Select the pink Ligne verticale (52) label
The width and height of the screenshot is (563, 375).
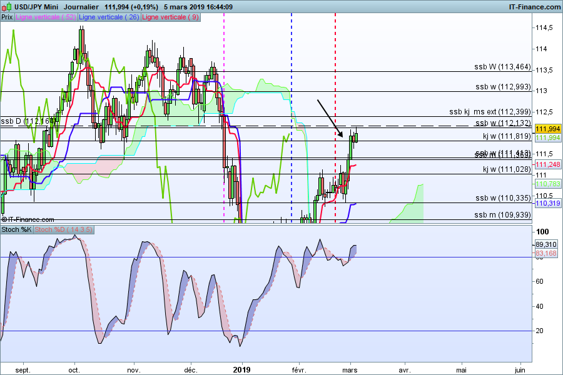[x=46, y=17]
